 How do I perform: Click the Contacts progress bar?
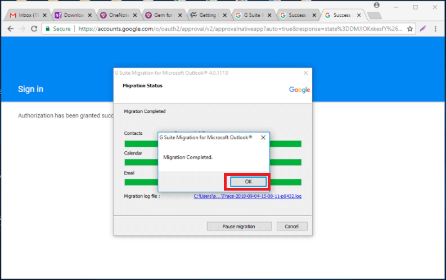[213, 144]
